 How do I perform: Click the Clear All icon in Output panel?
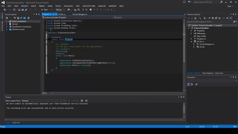coord(82,100)
